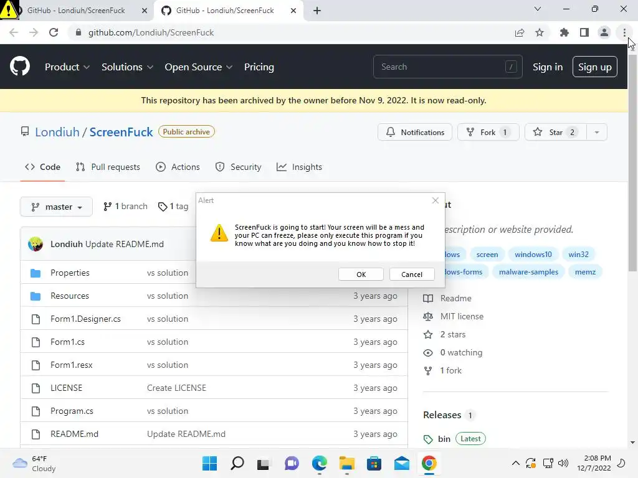638x478 pixels.
Task: Click the Sign up button
Action: [594, 67]
